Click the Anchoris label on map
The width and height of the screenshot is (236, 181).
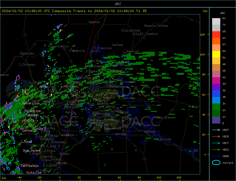pos(67,135)
